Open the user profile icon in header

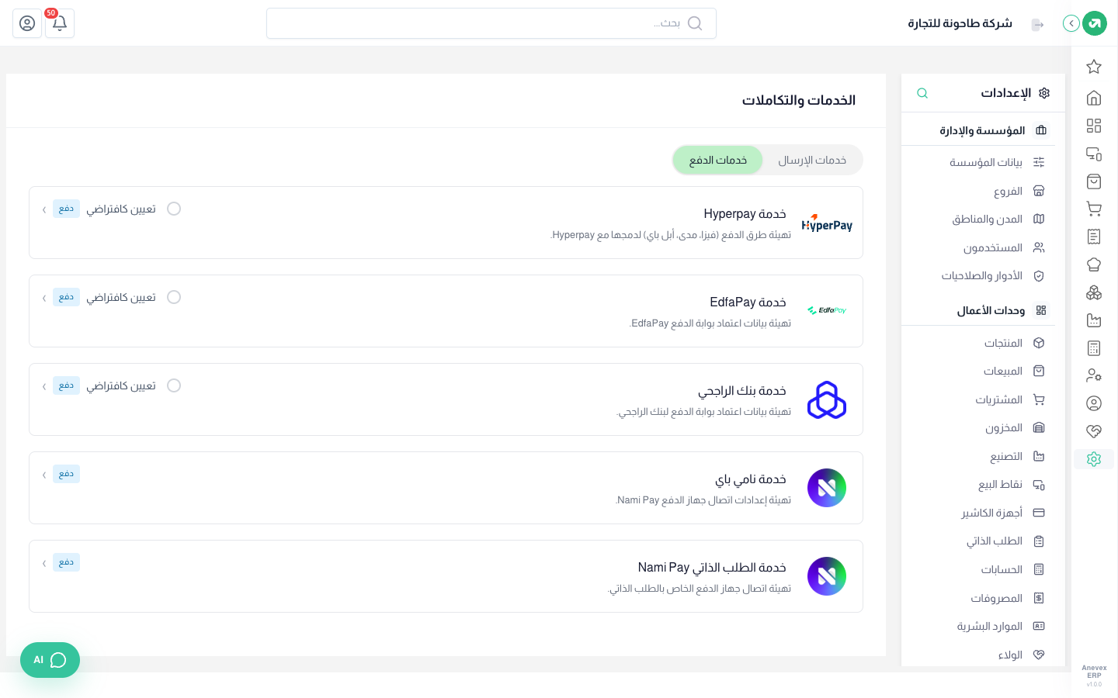pos(27,23)
